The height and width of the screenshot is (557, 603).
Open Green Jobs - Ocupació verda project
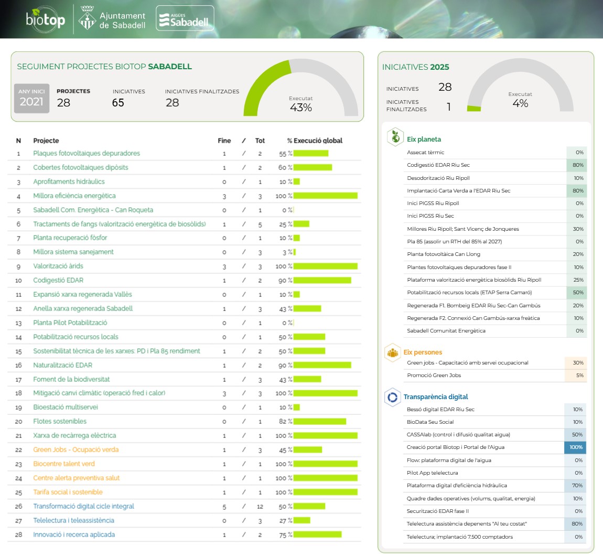76,449
